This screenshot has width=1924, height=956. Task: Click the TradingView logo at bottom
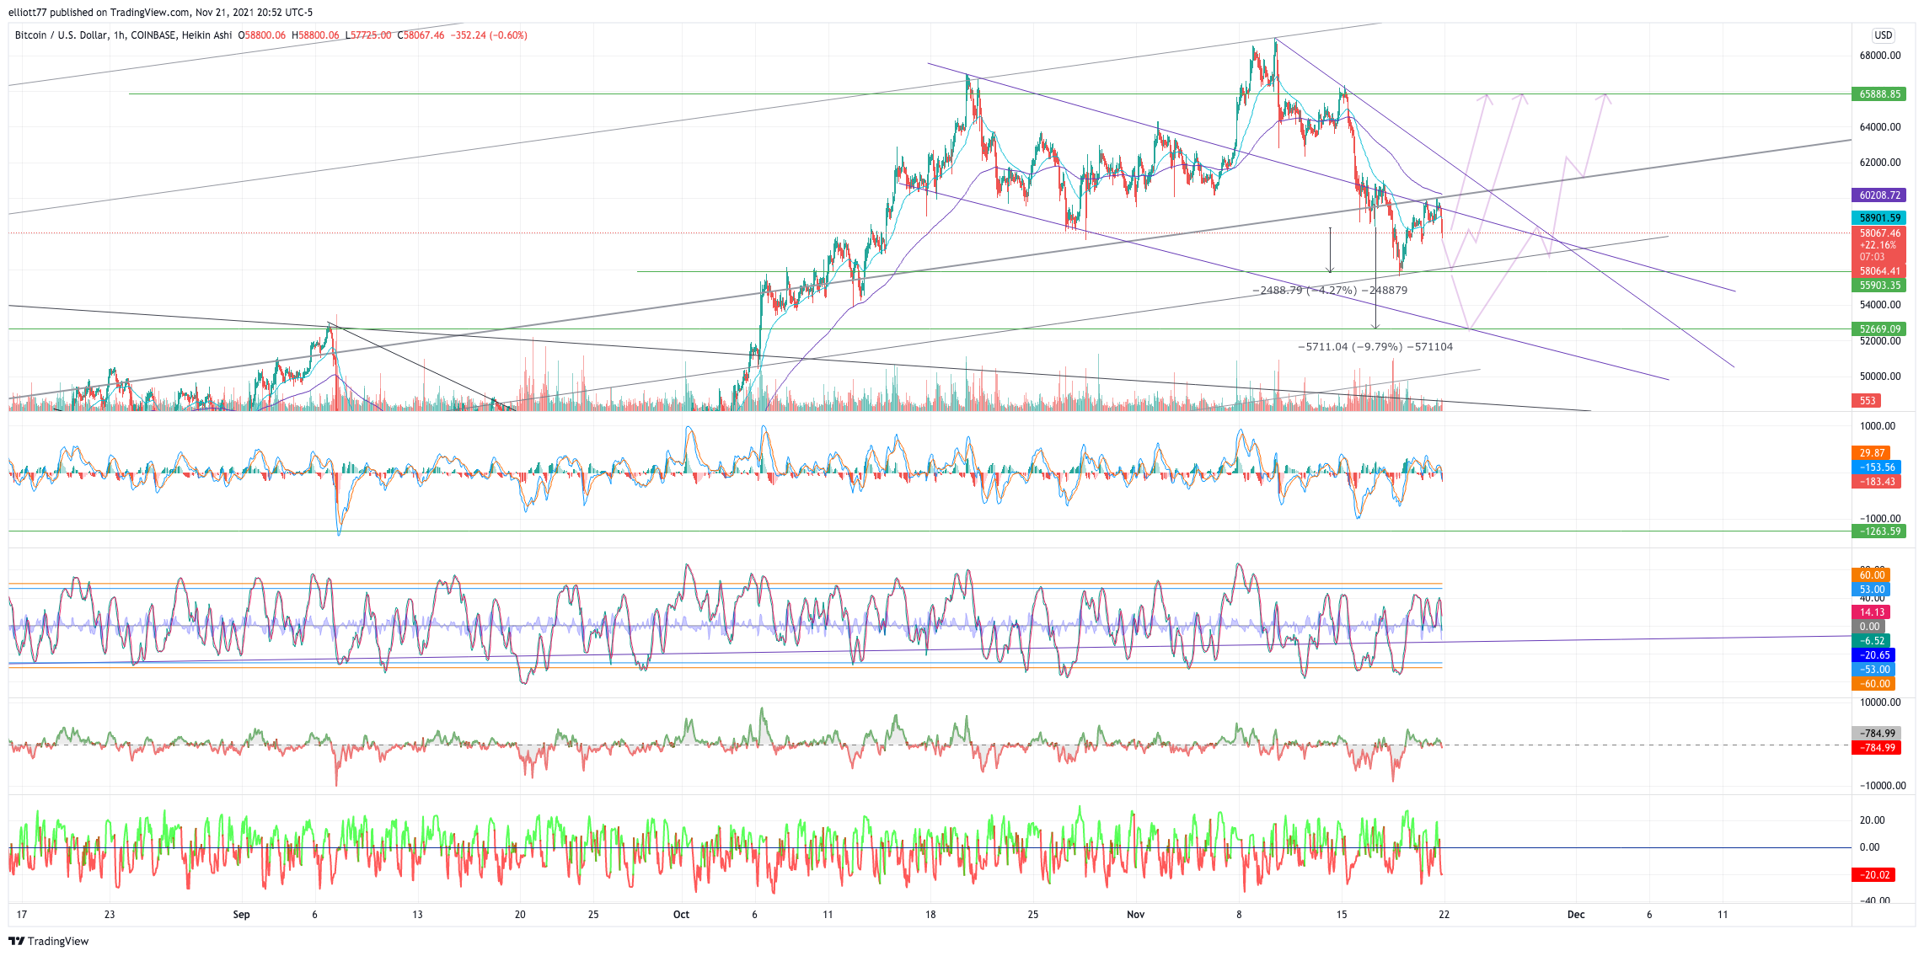click(48, 941)
